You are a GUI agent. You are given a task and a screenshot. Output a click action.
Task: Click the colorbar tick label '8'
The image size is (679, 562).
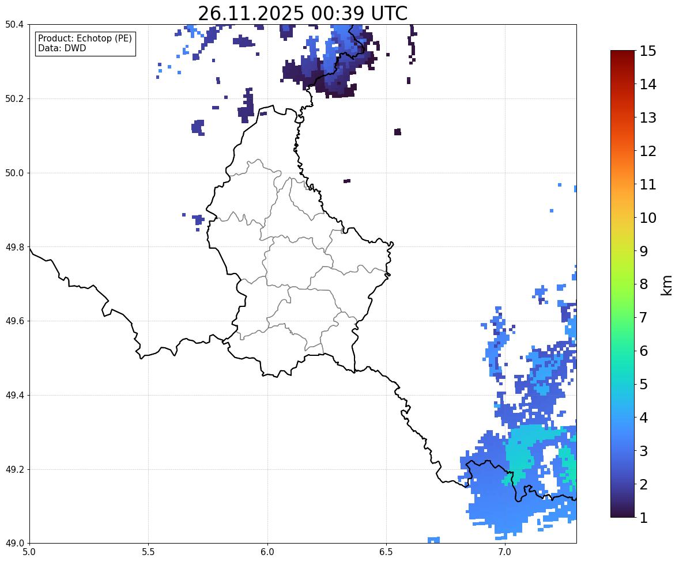644,284
